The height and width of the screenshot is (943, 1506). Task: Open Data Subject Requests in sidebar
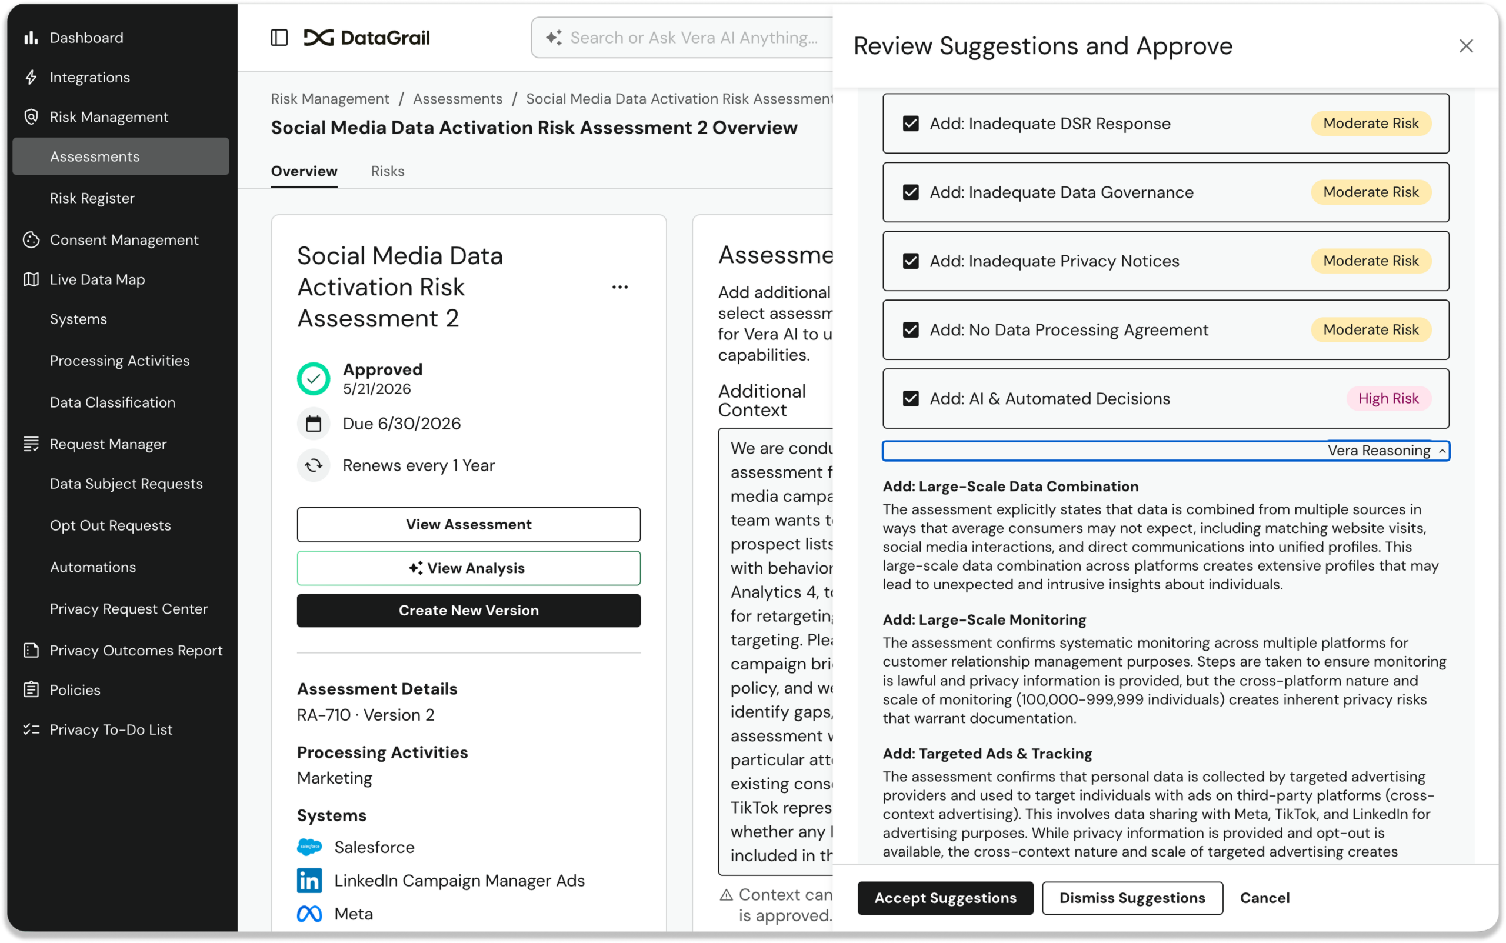point(126,484)
